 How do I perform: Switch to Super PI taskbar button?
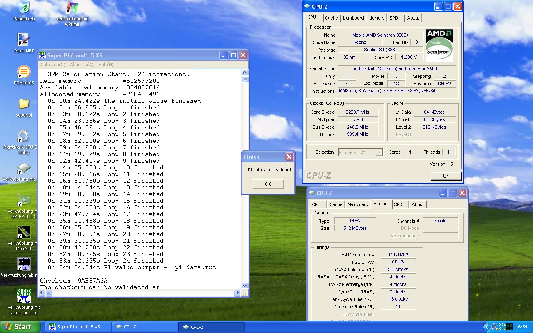[x=77, y=327]
